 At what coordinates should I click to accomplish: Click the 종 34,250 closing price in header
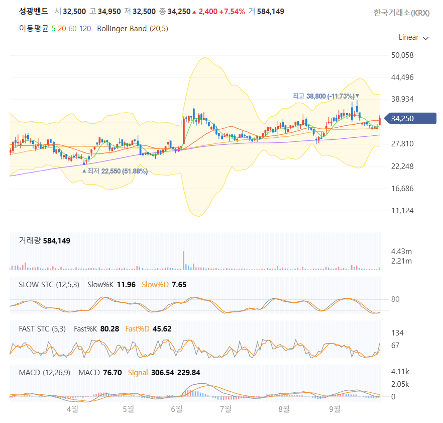[x=175, y=12]
